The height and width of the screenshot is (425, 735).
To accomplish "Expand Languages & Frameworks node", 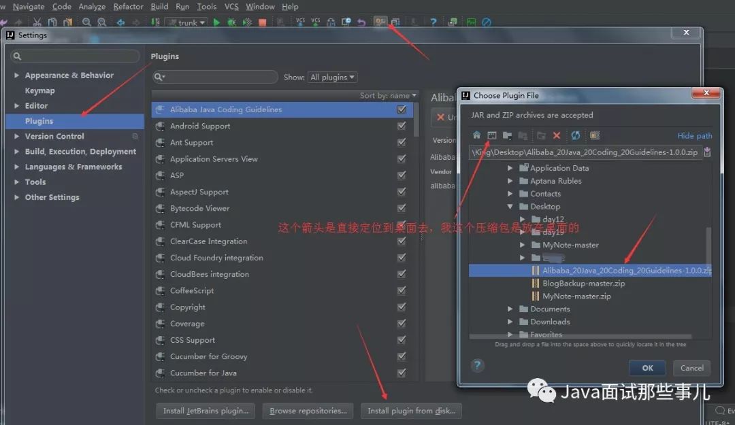I will point(16,167).
